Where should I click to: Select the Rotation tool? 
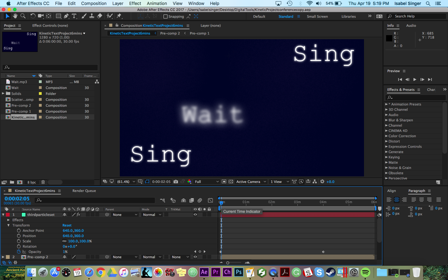coord(33,16)
